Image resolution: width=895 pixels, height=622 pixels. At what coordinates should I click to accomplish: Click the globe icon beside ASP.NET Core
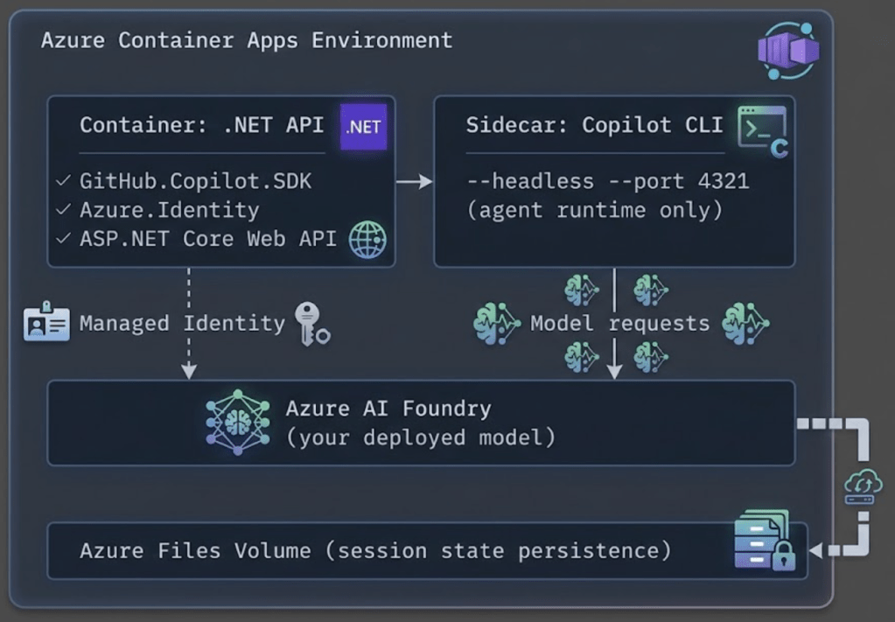click(x=367, y=239)
